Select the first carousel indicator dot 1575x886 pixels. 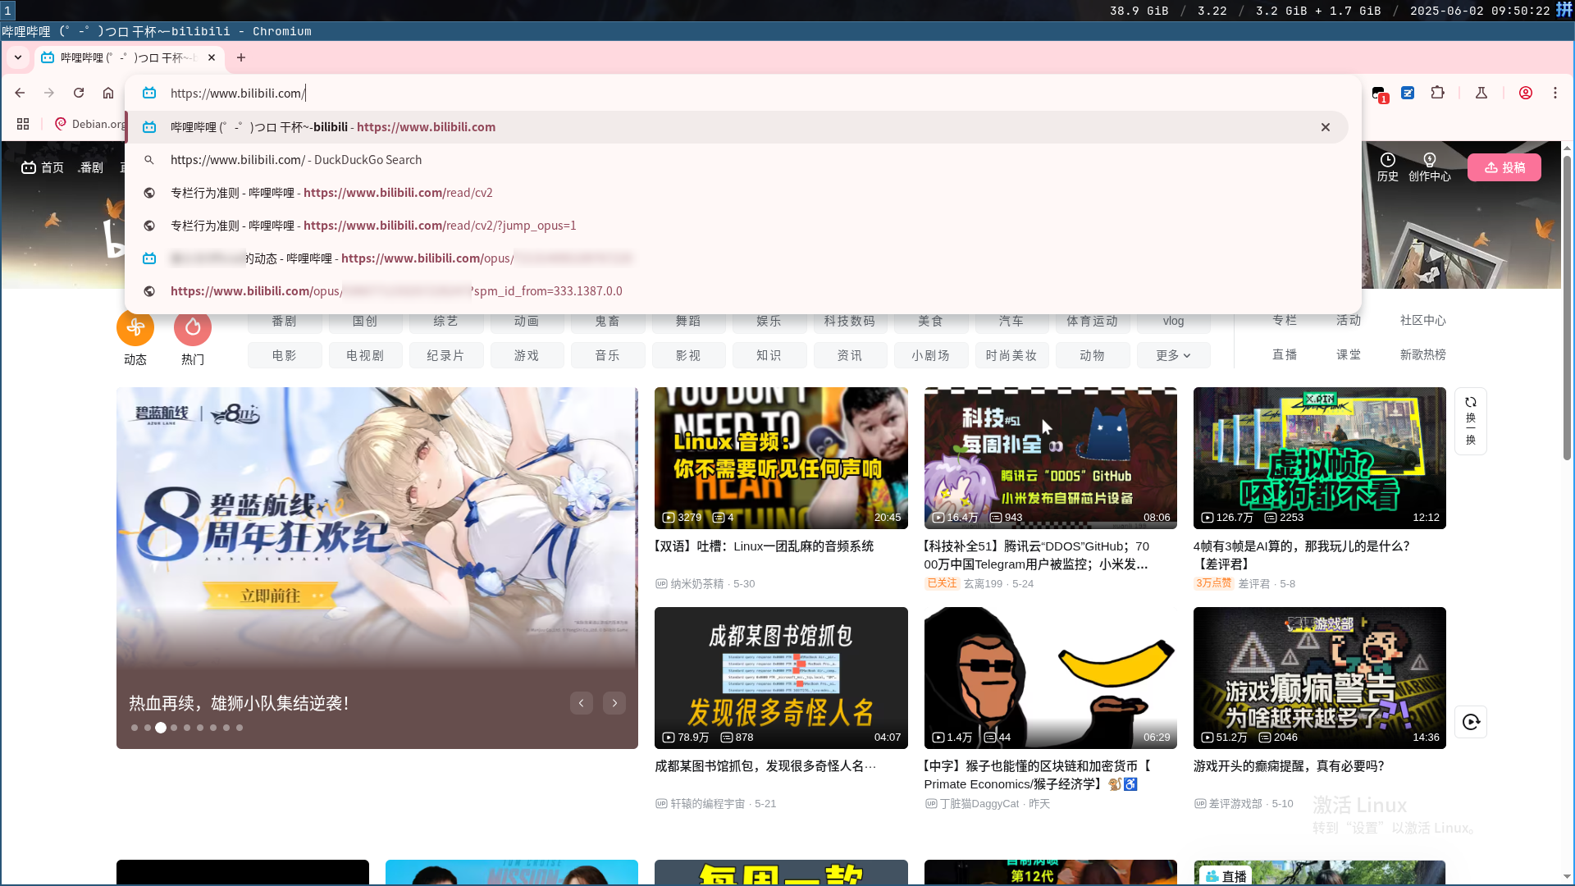(x=135, y=728)
